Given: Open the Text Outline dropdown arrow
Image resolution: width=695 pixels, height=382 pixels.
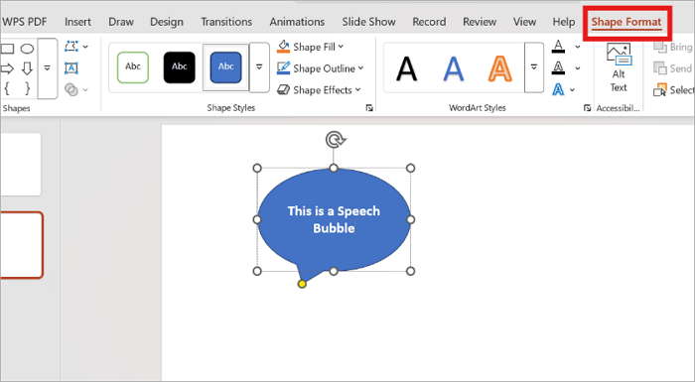Looking at the screenshot, I should point(578,68).
